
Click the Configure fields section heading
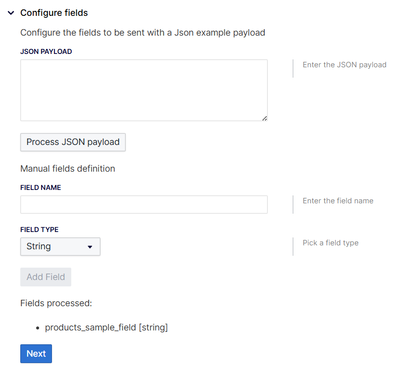click(54, 13)
